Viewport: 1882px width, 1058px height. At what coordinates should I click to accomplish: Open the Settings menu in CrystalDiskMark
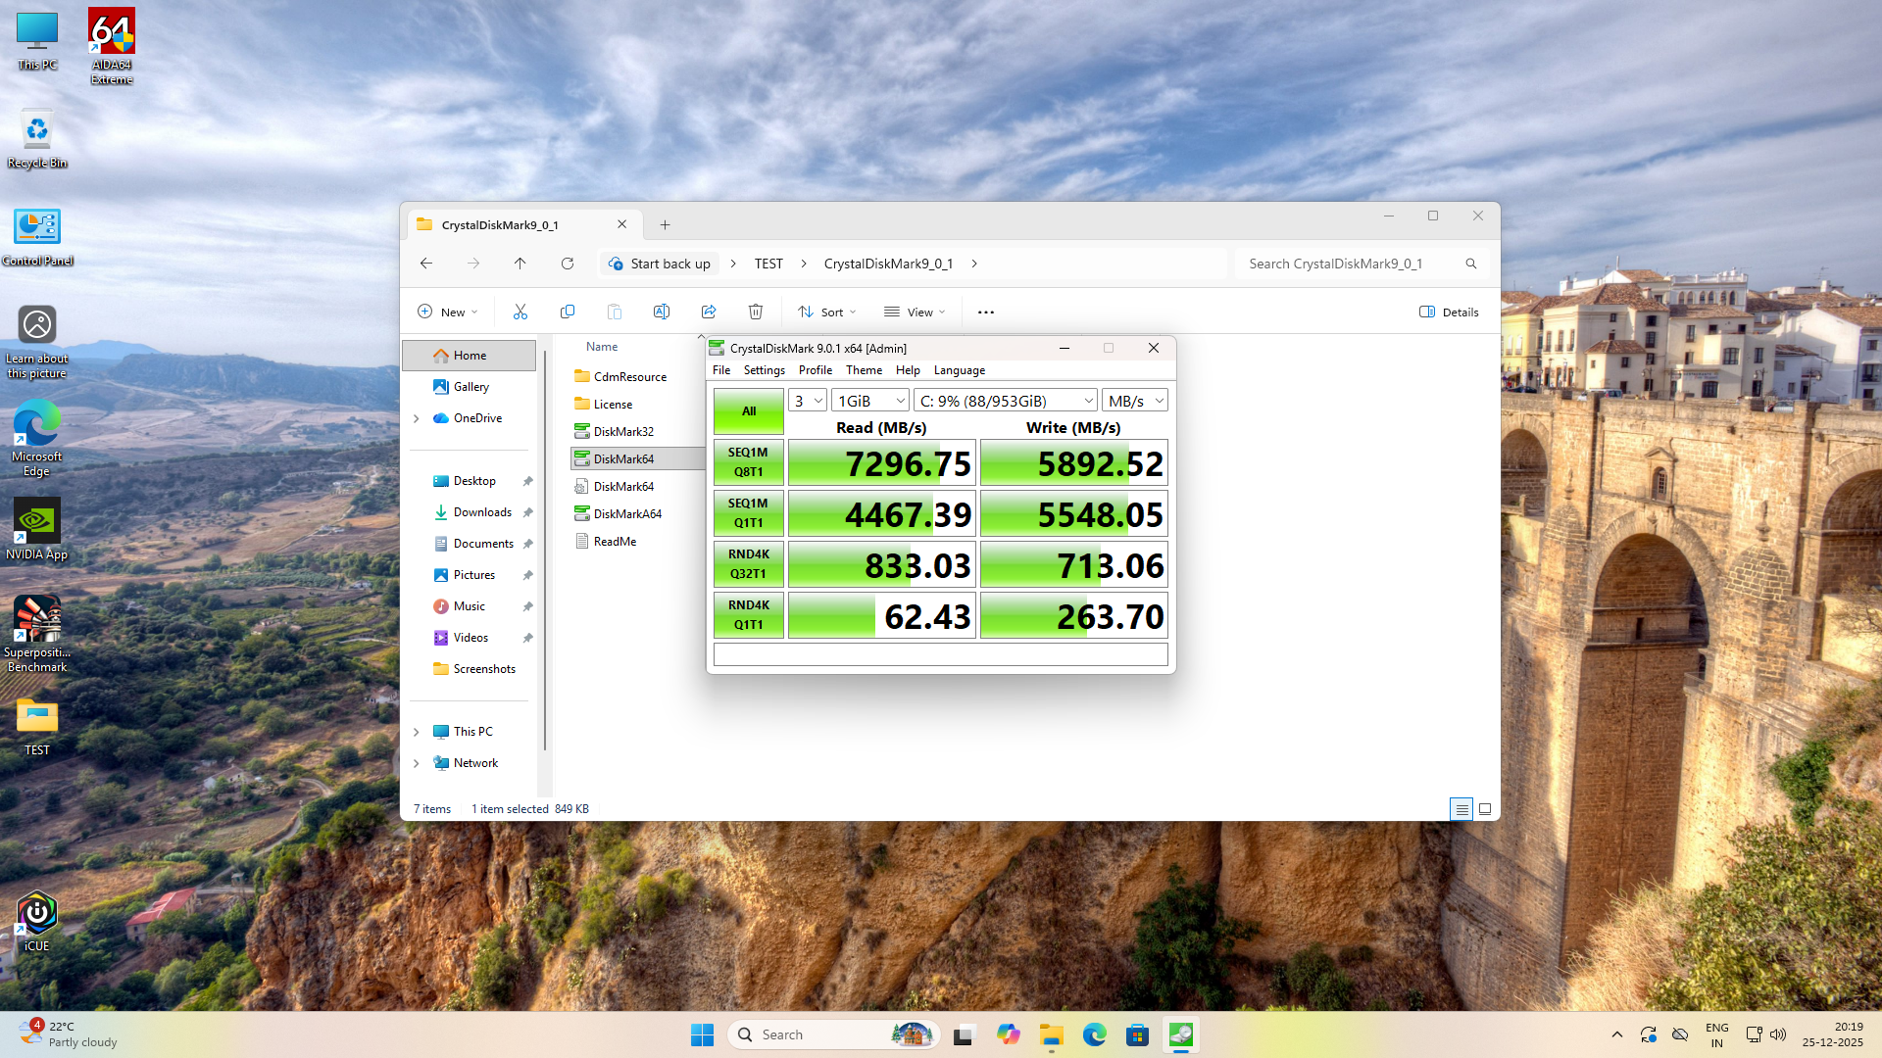(x=764, y=370)
